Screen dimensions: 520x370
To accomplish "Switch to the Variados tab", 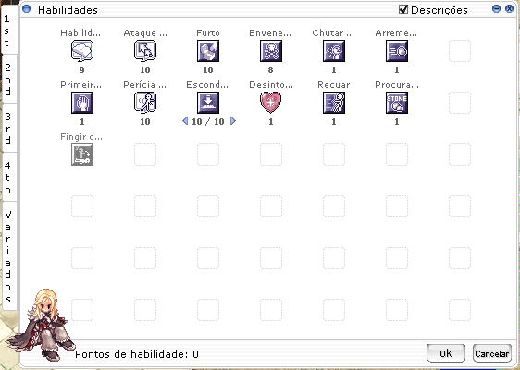I will [x=8, y=256].
